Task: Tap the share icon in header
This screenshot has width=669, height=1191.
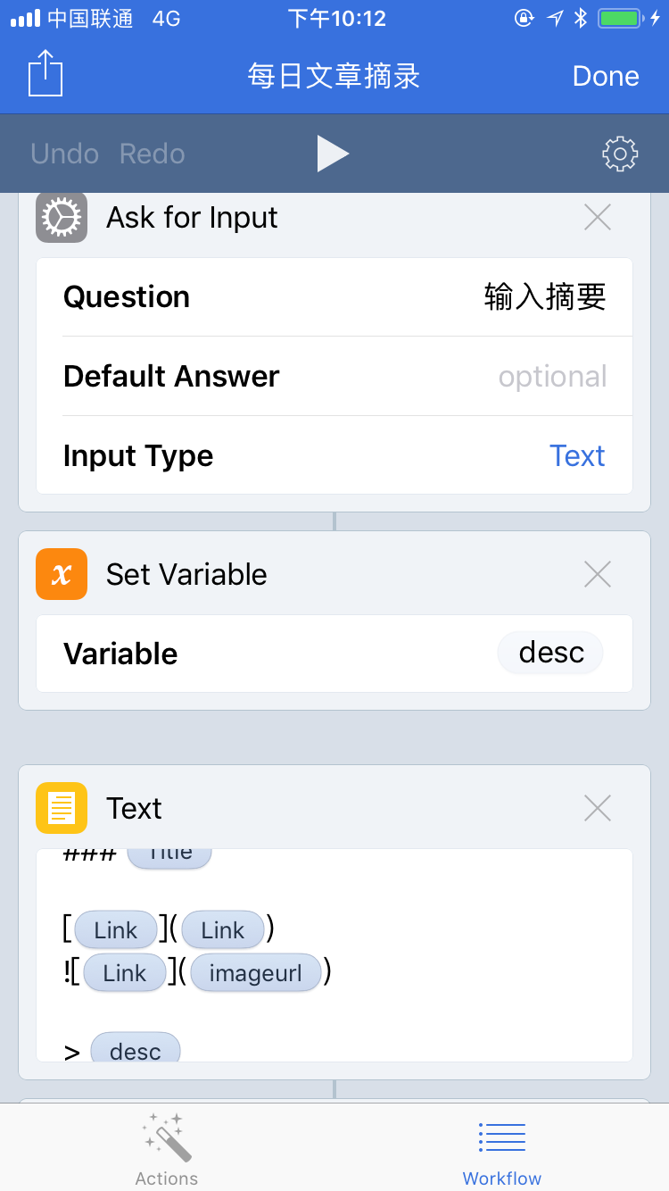Action: coord(46,73)
